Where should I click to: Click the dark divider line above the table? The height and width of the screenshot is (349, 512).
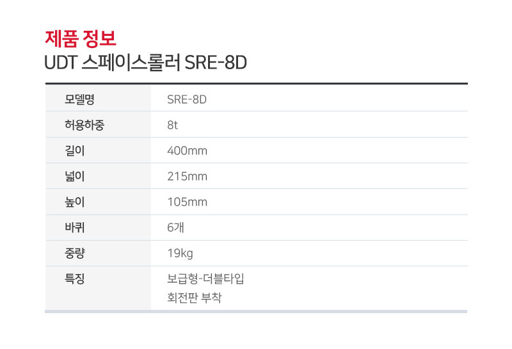point(257,84)
